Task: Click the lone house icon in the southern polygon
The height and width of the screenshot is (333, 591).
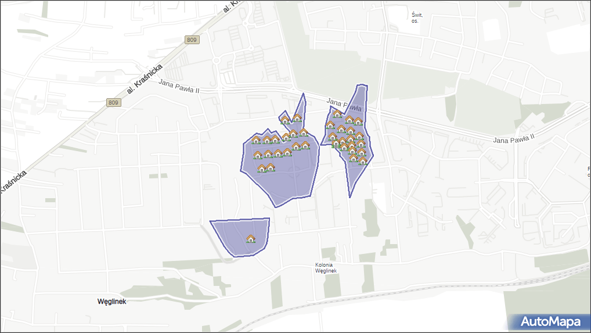Action: click(251, 239)
